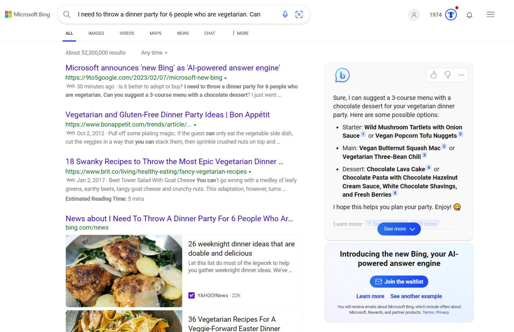This screenshot has width=514, height=332.
Task: Click the Bing chat bubble icon on the answer card
Action: pyautogui.click(x=341, y=75)
